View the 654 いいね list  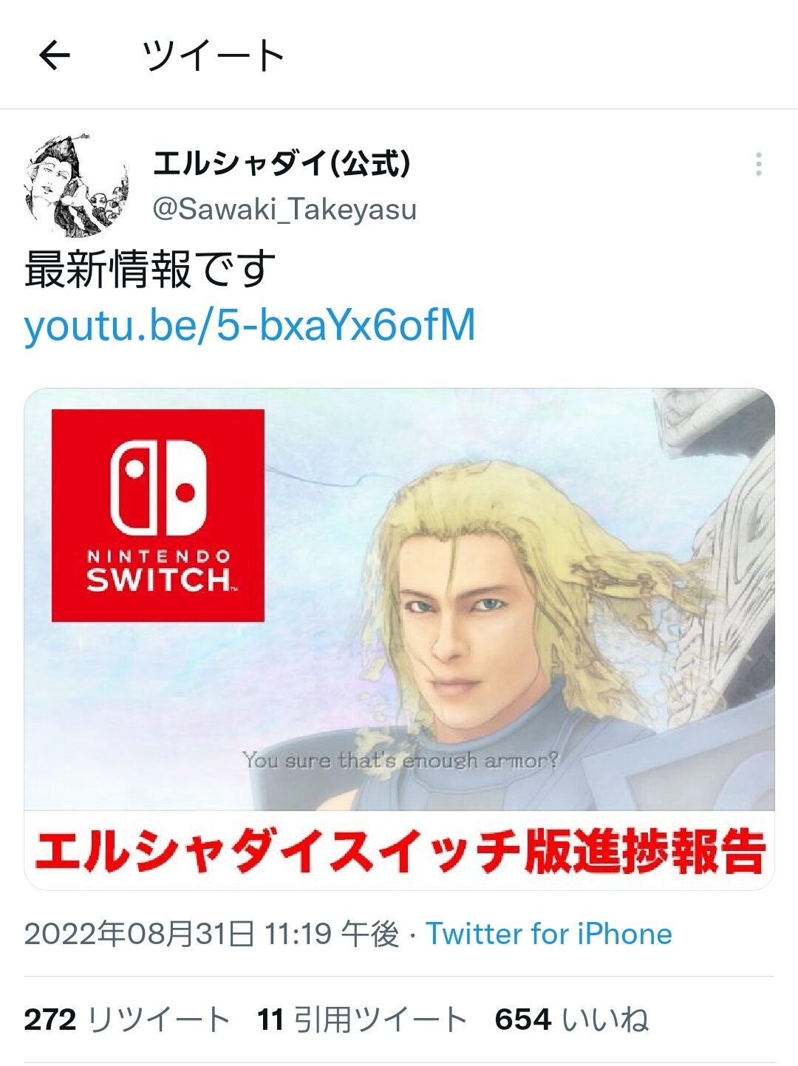(x=572, y=1020)
